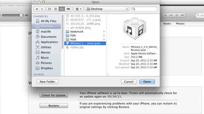Click the folder icon of FDA

[x=67, y=35]
